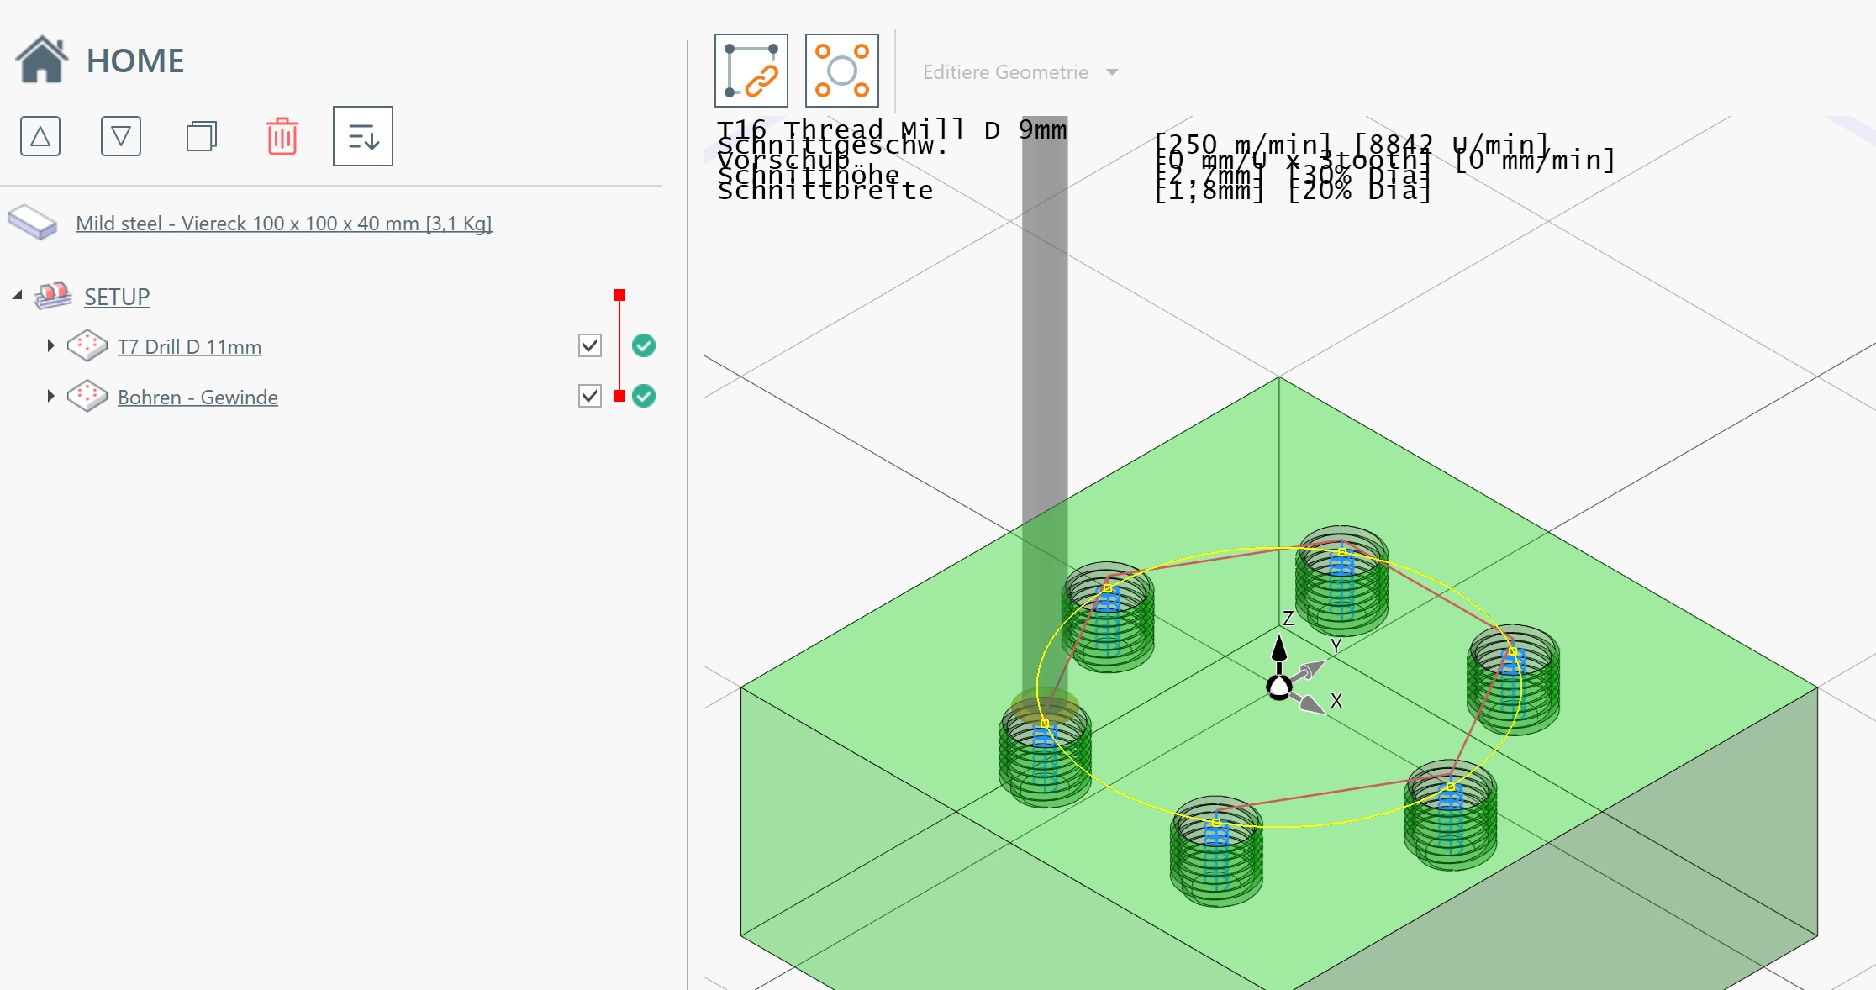Viewport: 1876px width, 990px height.
Task: Open the HOME label
Action: pos(135,61)
